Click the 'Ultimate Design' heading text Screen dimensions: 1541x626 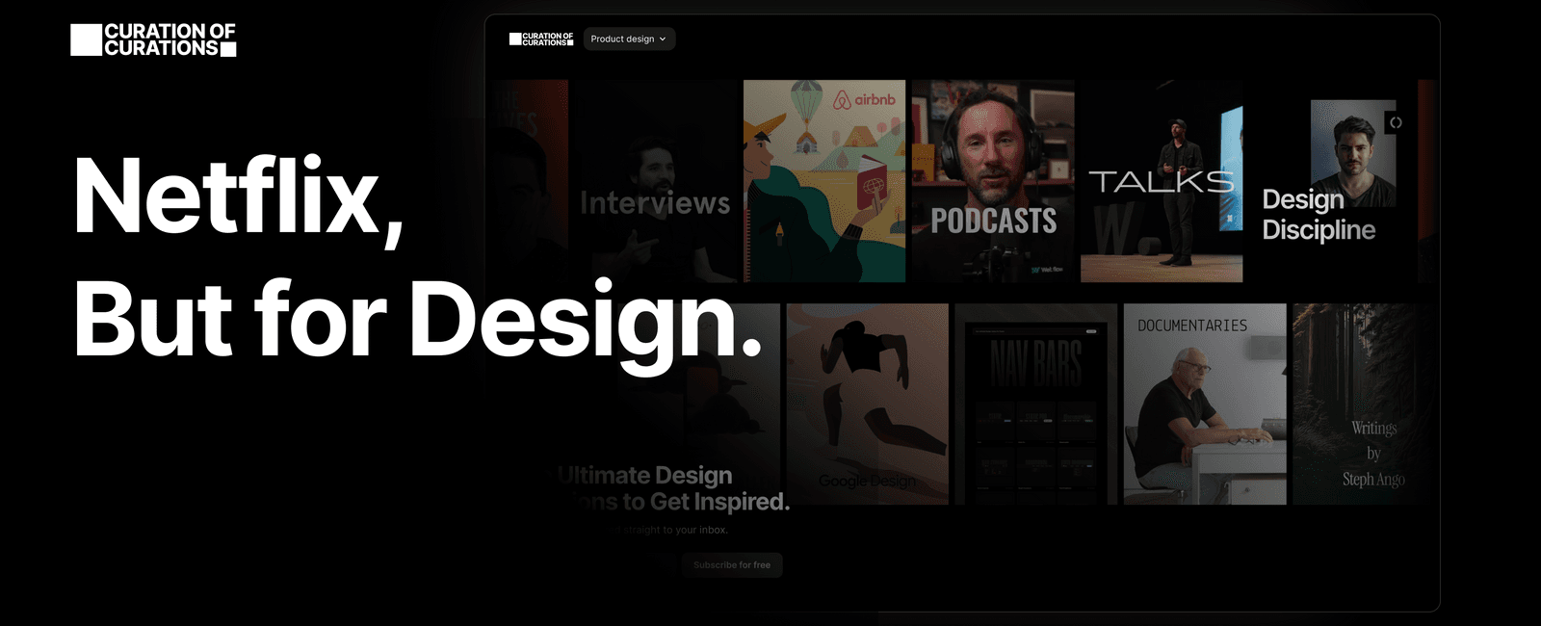pyautogui.click(x=645, y=475)
